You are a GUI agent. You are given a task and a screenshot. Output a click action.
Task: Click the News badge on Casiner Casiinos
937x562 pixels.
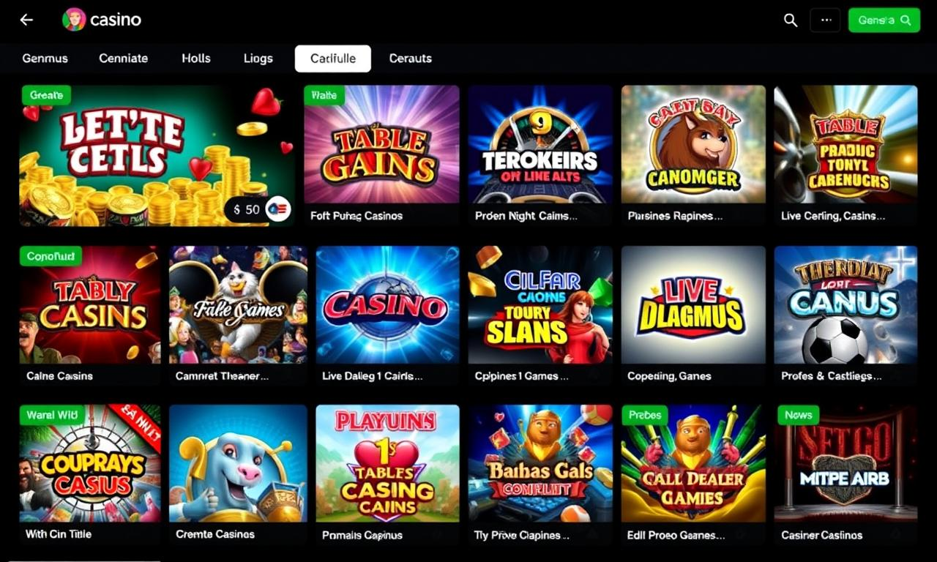point(799,415)
